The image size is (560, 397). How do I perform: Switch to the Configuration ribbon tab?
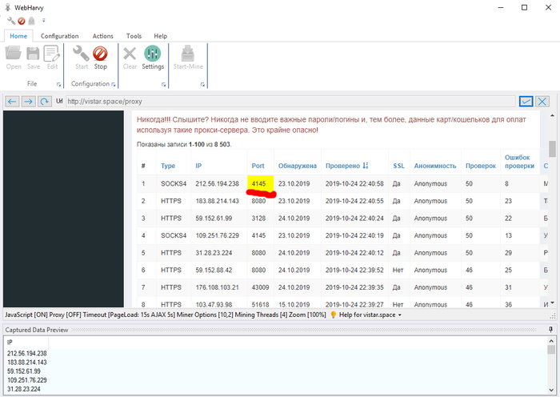coord(60,36)
